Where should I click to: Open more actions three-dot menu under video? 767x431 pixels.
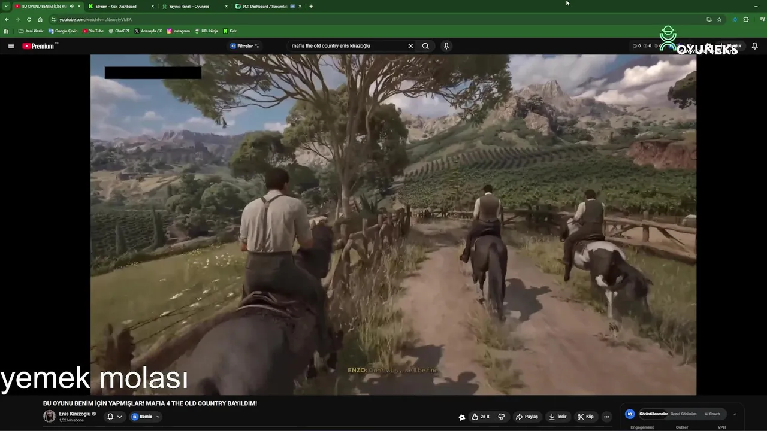click(x=606, y=417)
